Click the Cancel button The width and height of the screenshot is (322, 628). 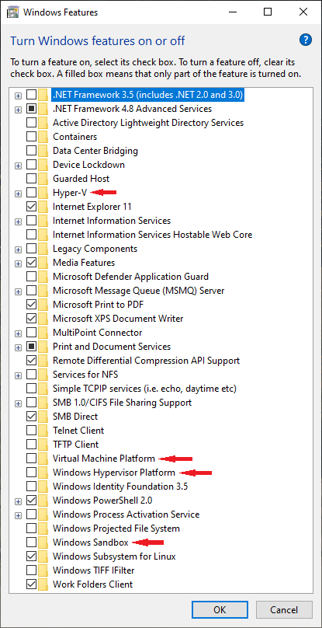coord(284,610)
